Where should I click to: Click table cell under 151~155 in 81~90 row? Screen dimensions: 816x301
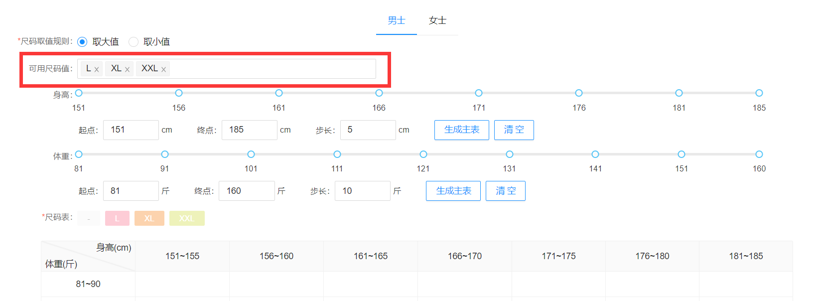pos(182,284)
